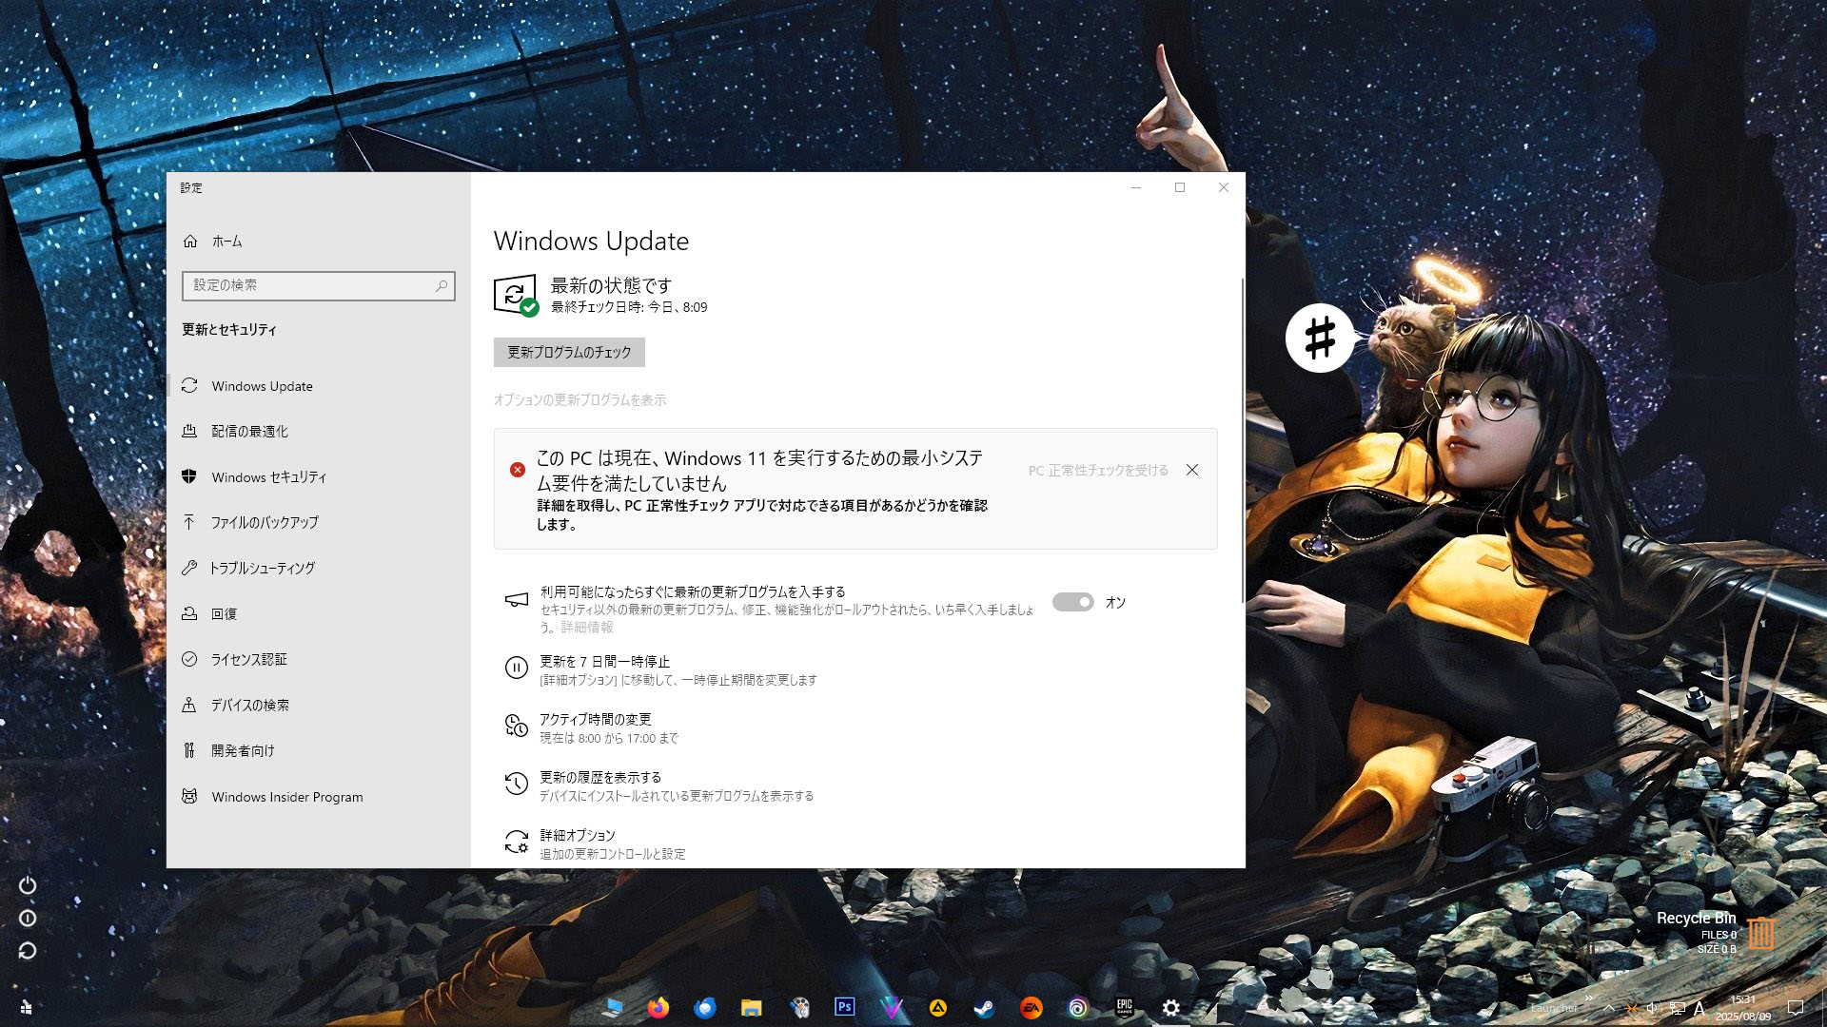Click the red error icon in the notice
Viewport: 1827px width, 1027px height.
pyautogui.click(x=518, y=470)
